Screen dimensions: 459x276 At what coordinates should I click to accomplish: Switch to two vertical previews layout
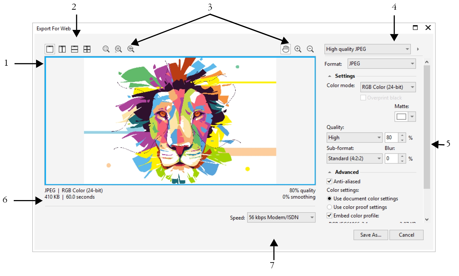62,49
